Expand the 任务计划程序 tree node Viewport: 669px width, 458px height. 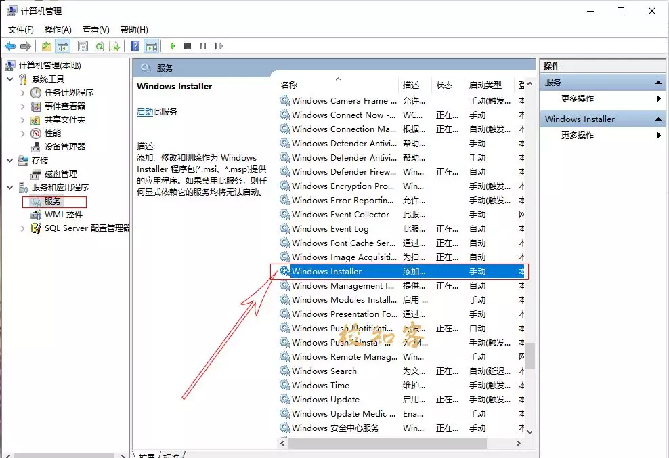22,93
